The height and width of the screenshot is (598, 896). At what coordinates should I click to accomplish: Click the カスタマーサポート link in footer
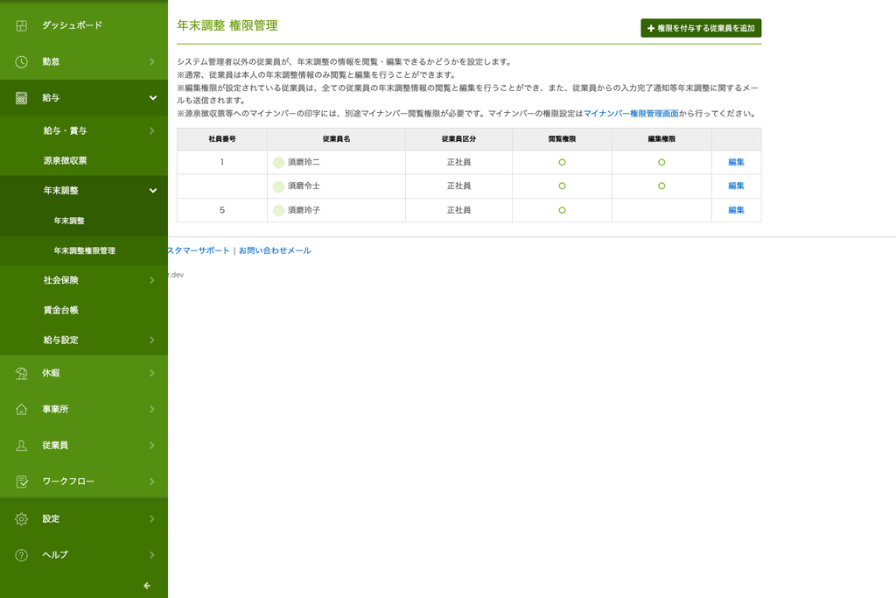tap(199, 250)
